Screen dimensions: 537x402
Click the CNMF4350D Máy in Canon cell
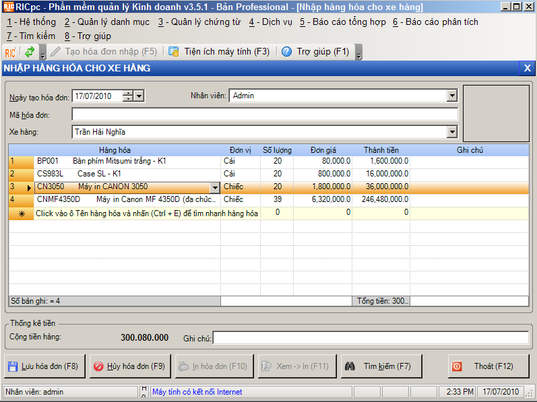tap(127, 200)
